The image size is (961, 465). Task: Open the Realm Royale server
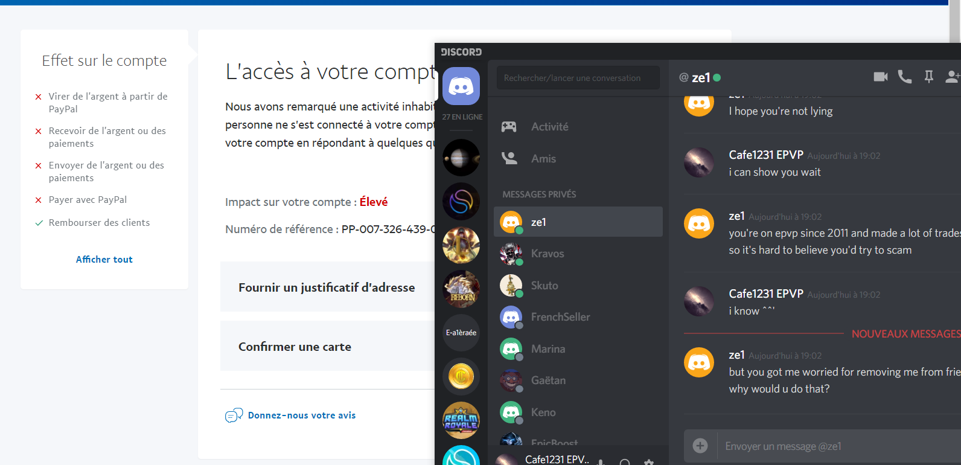(x=461, y=420)
